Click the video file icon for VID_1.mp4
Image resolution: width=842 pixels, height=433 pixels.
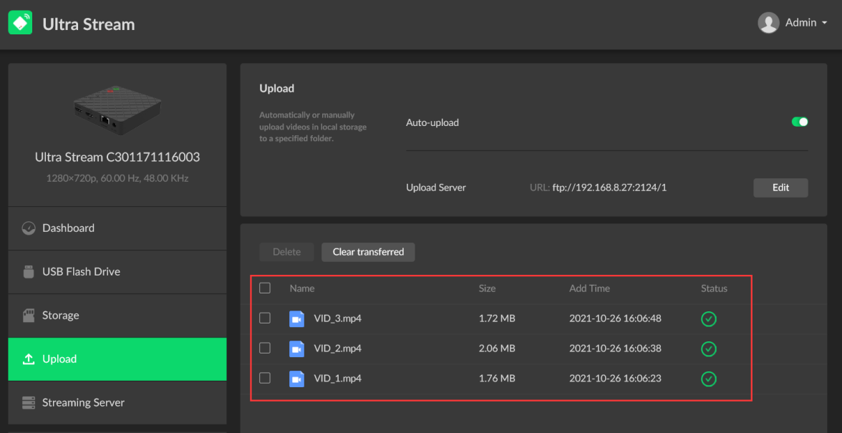pyautogui.click(x=296, y=379)
